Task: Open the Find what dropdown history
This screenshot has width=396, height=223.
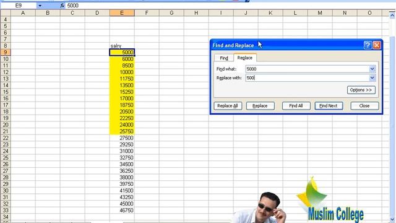Action: point(372,69)
